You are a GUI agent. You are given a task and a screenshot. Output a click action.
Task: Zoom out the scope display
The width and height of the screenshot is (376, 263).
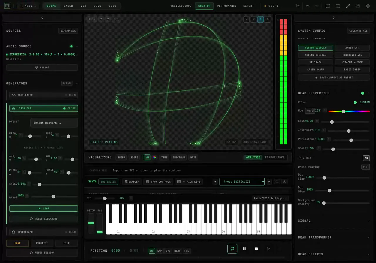(x=101, y=19)
